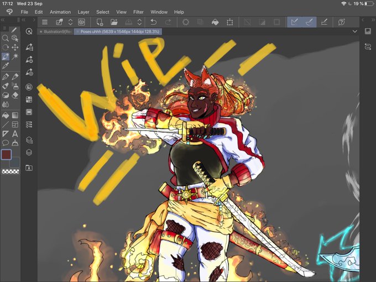Open the Layer menu

click(83, 12)
